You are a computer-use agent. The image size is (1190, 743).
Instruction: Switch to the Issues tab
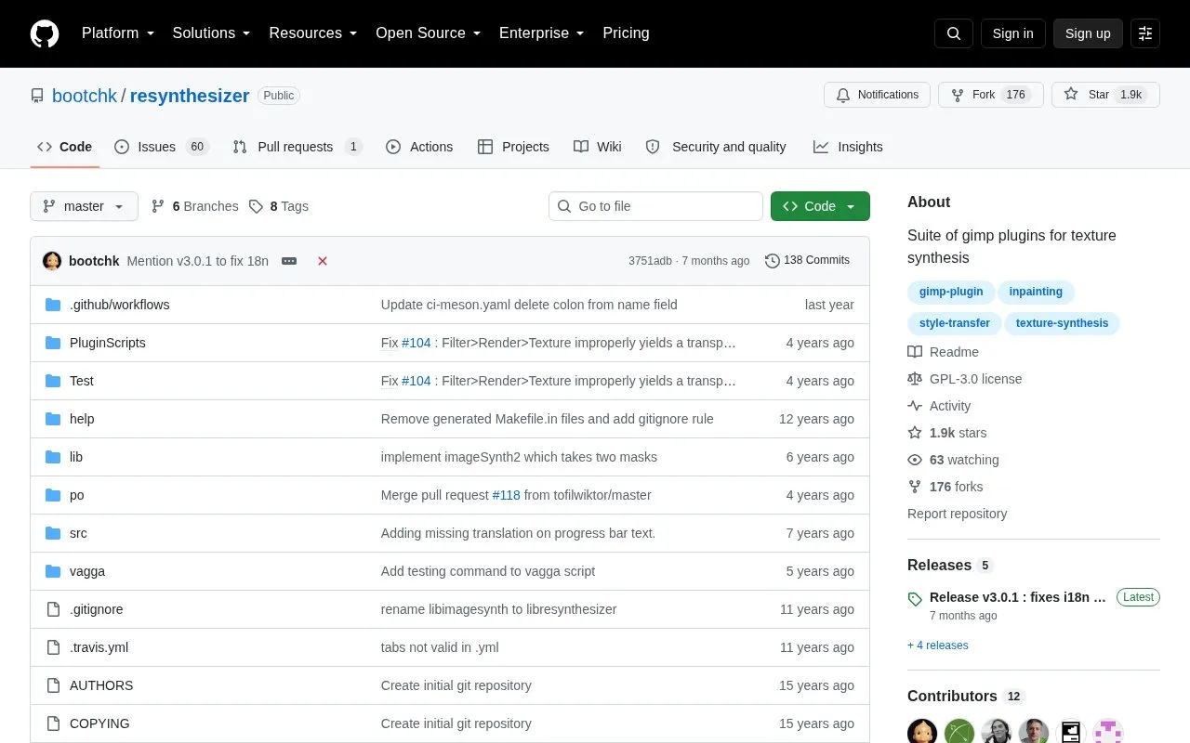coord(162,147)
